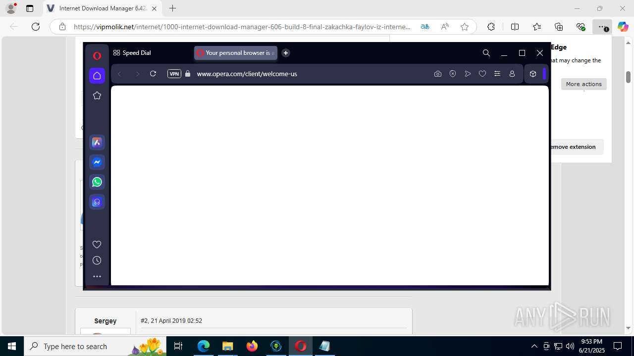Viewport: 634px width, 356px height.
Task: Open Microsoft Edge from taskbar
Action: pos(204,346)
